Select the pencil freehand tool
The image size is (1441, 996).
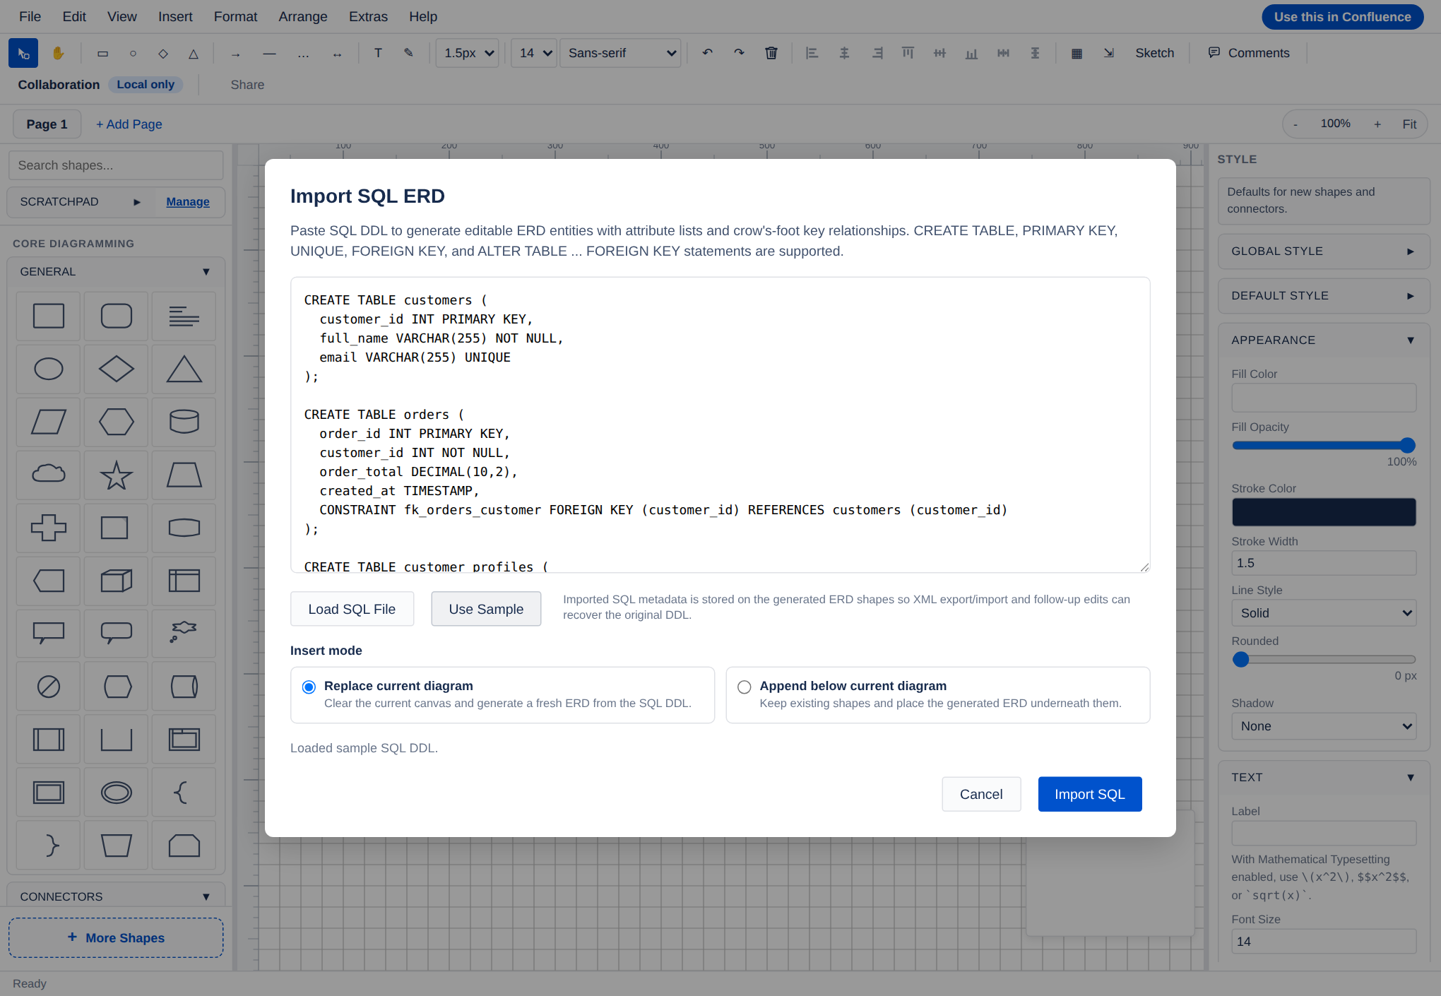pyautogui.click(x=408, y=53)
